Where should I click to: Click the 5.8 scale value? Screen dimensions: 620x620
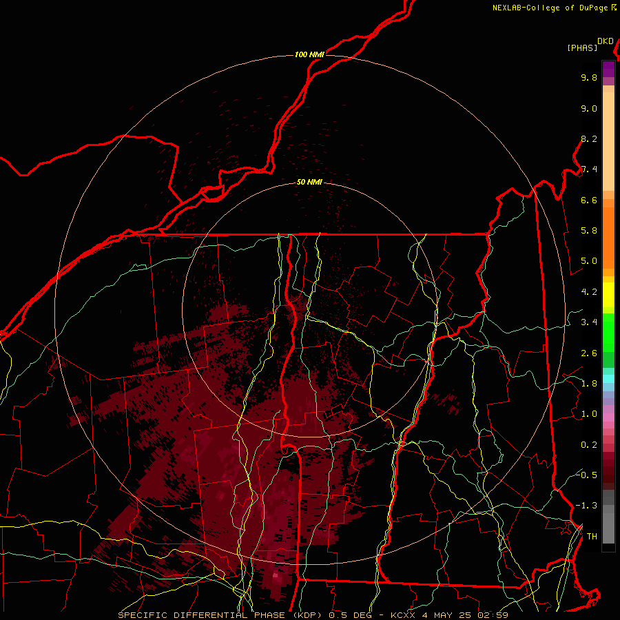[x=589, y=231]
